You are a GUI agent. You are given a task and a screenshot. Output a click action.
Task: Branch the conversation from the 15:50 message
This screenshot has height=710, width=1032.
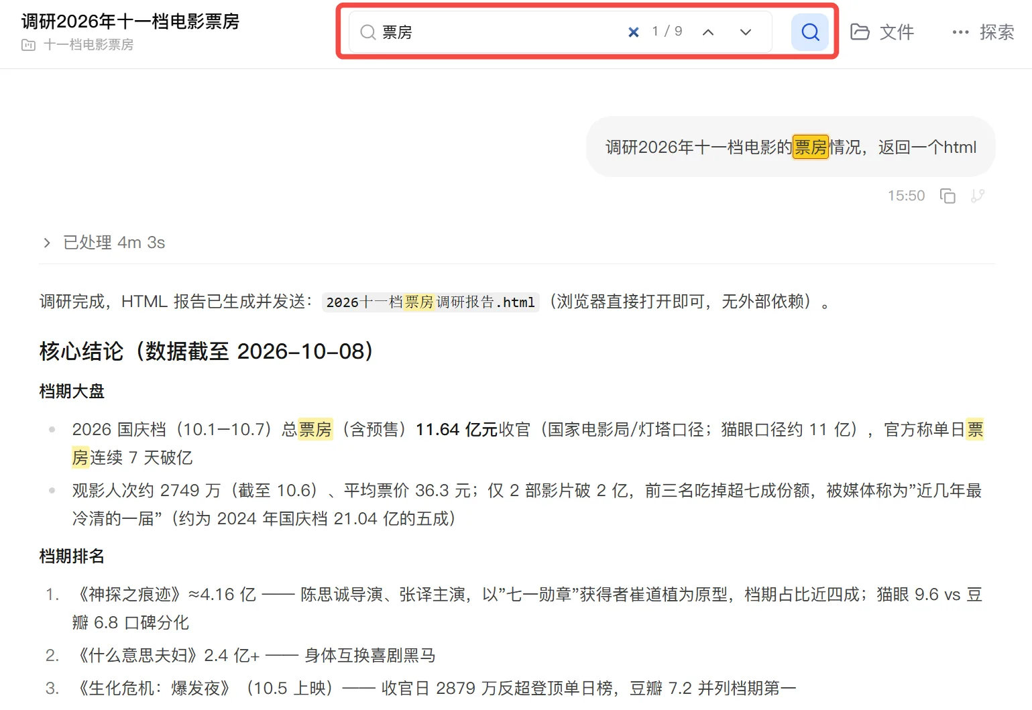point(978,196)
